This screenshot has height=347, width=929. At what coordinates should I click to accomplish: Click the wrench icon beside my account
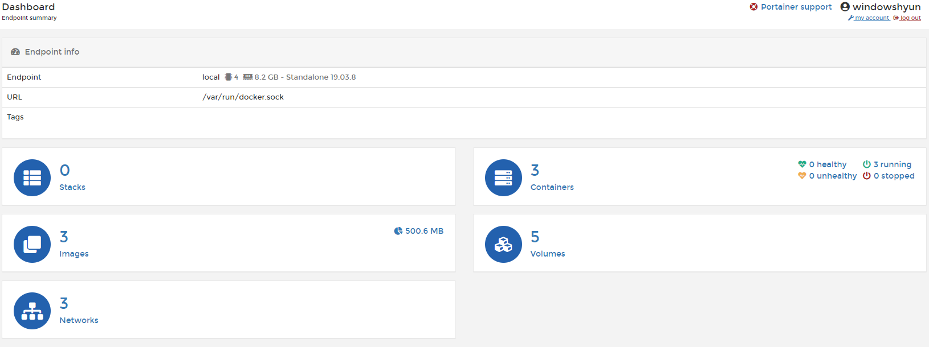850,18
